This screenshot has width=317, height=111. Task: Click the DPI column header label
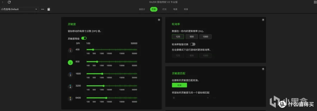point(78,43)
